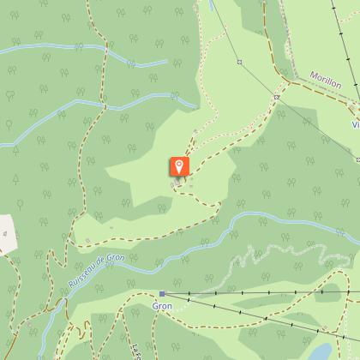The height and width of the screenshot is (360, 360).
Task: Click the orange location pin marker
Action: click(x=179, y=166)
